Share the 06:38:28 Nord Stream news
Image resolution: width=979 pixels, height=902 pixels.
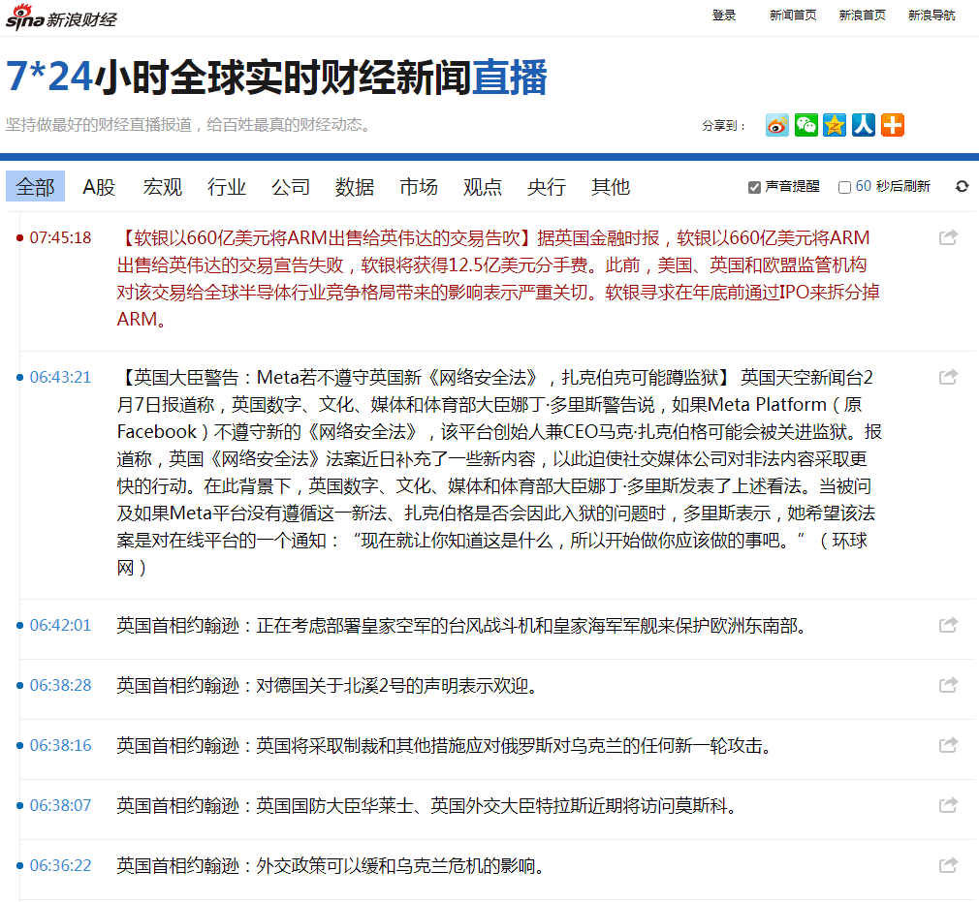(948, 685)
